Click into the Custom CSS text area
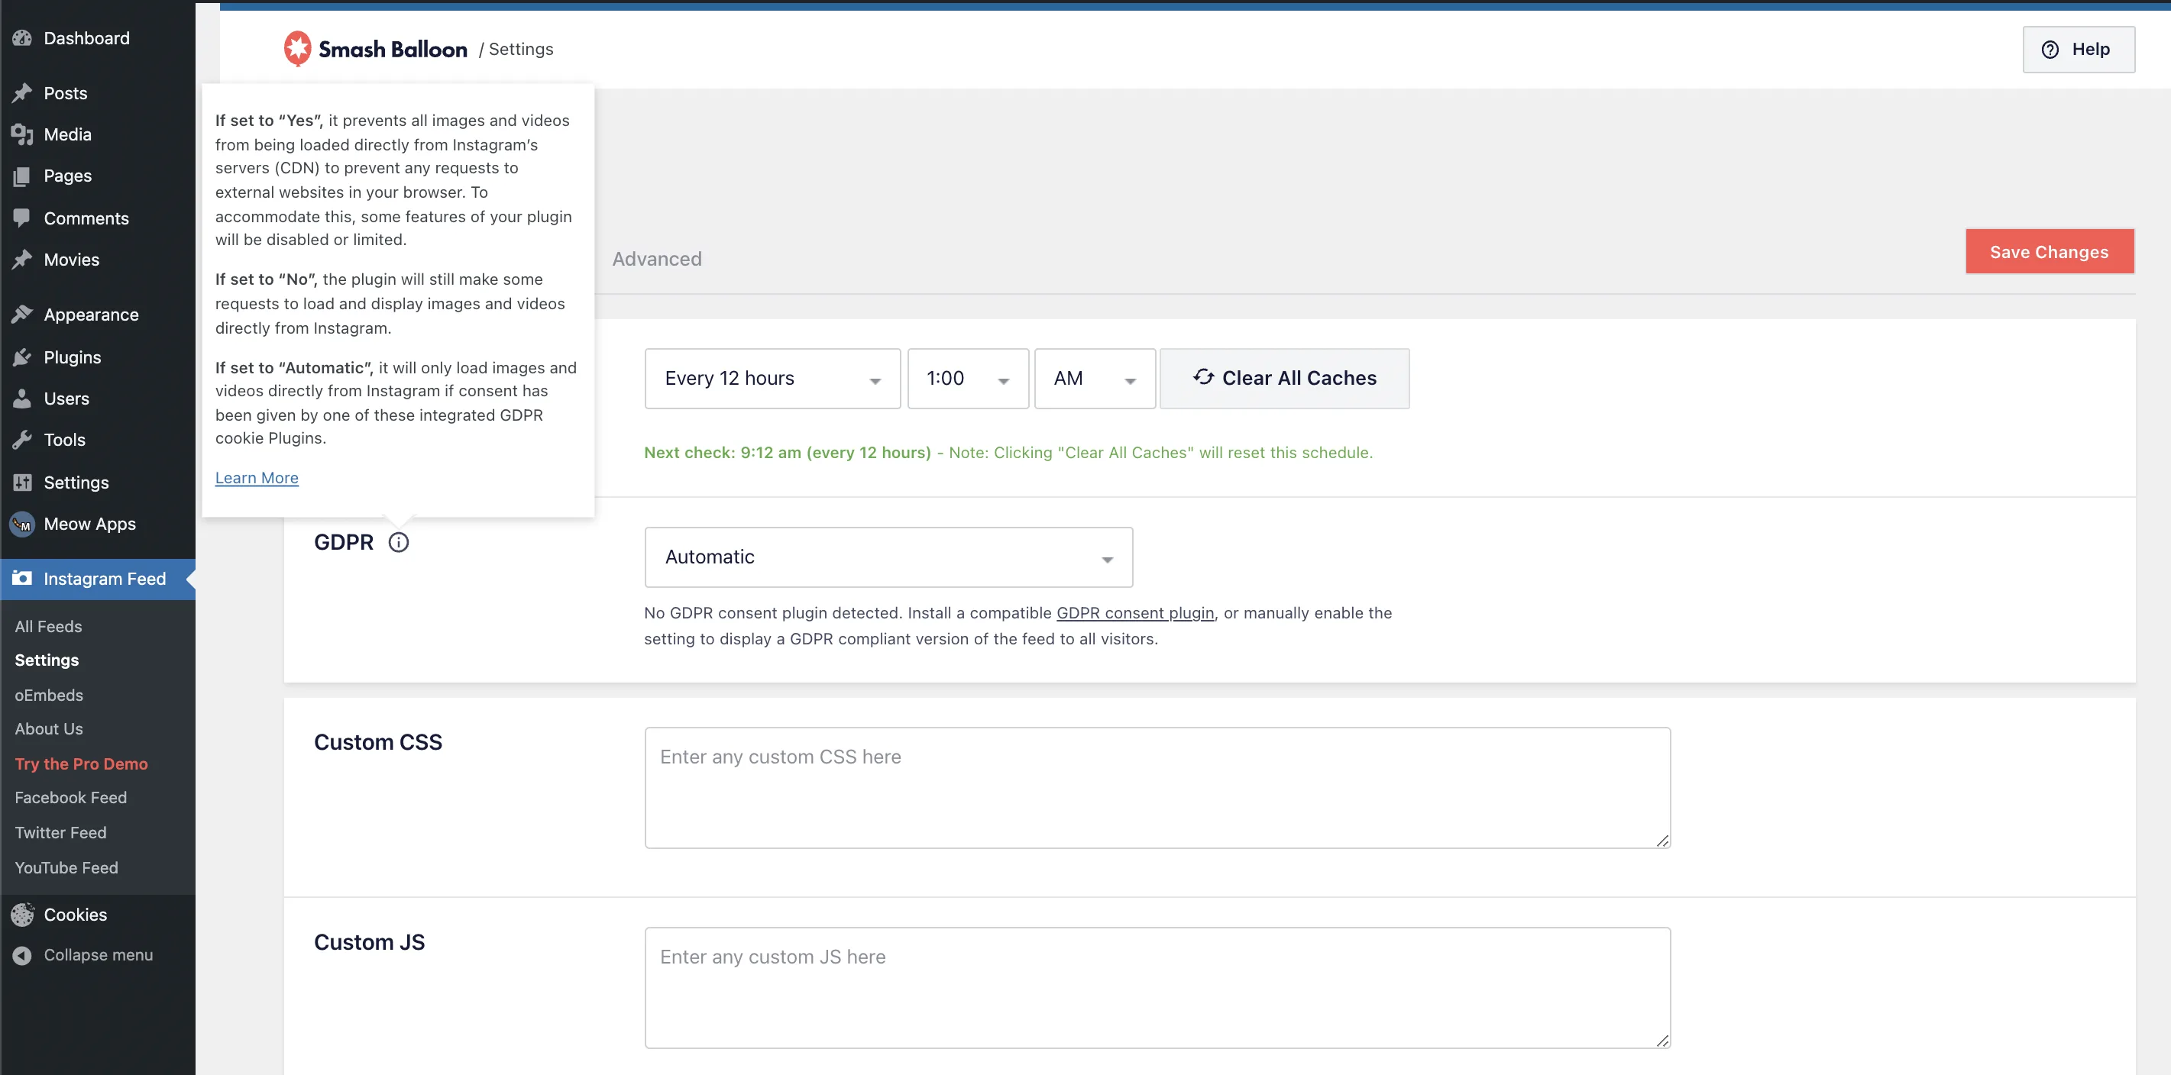This screenshot has width=2171, height=1075. coord(1157,788)
